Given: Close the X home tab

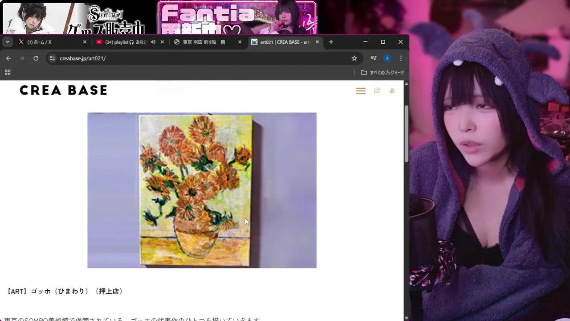Looking at the screenshot, I should click(x=85, y=42).
